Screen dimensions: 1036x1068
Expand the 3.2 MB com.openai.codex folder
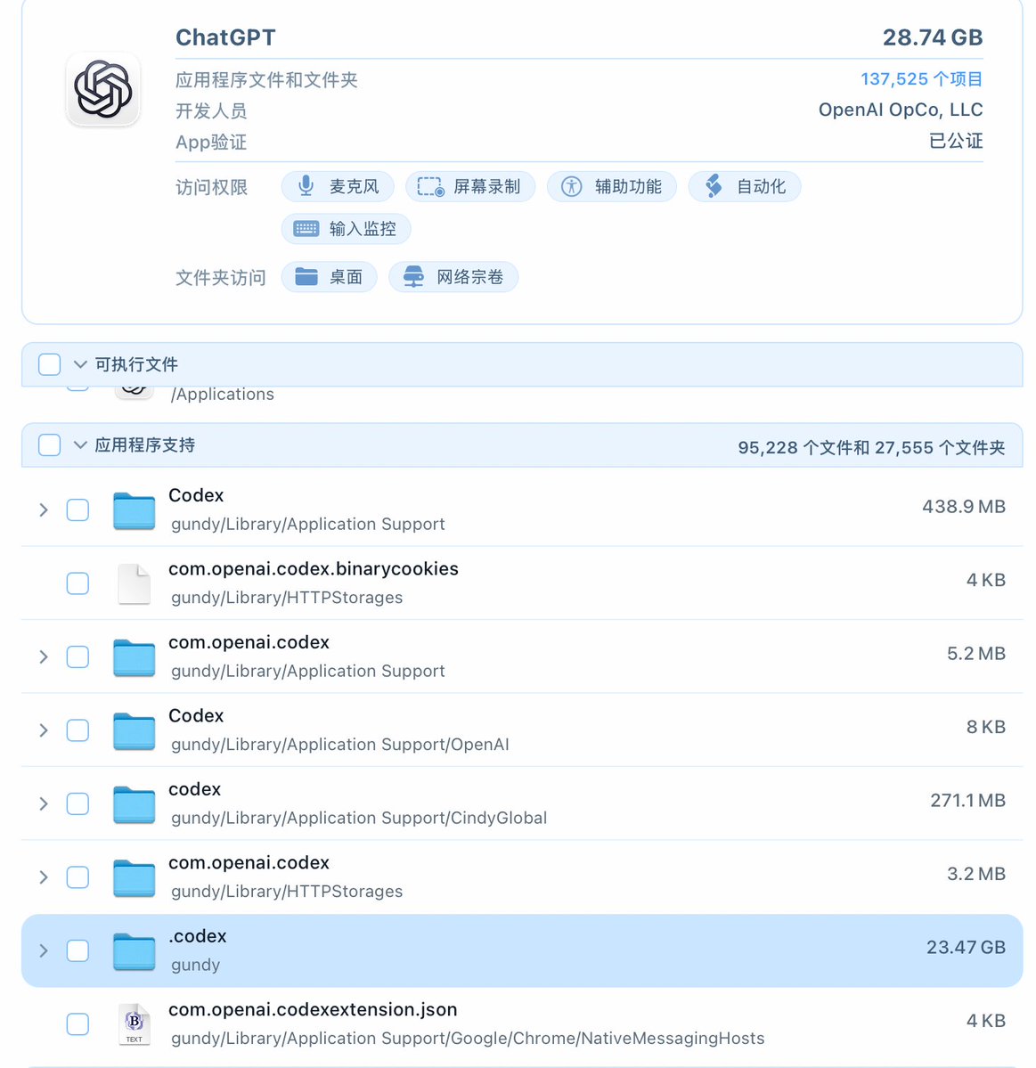tap(44, 877)
